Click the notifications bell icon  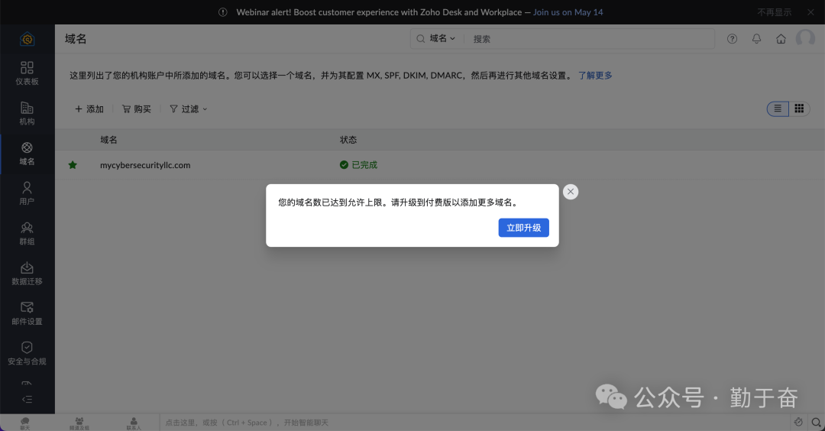coord(756,39)
